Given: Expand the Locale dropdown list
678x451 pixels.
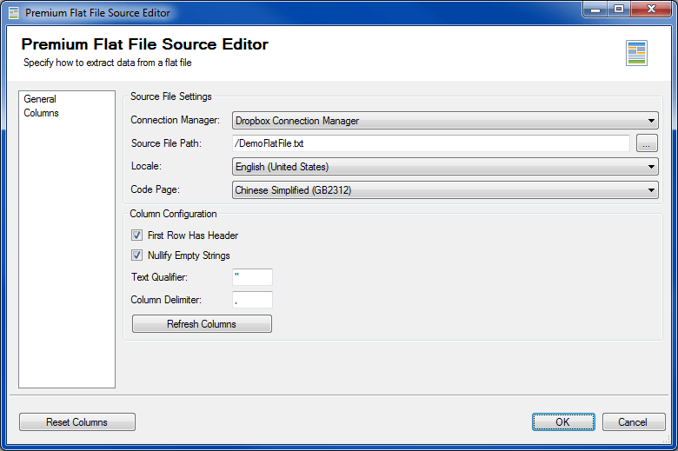Looking at the screenshot, I should click(445, 167).
